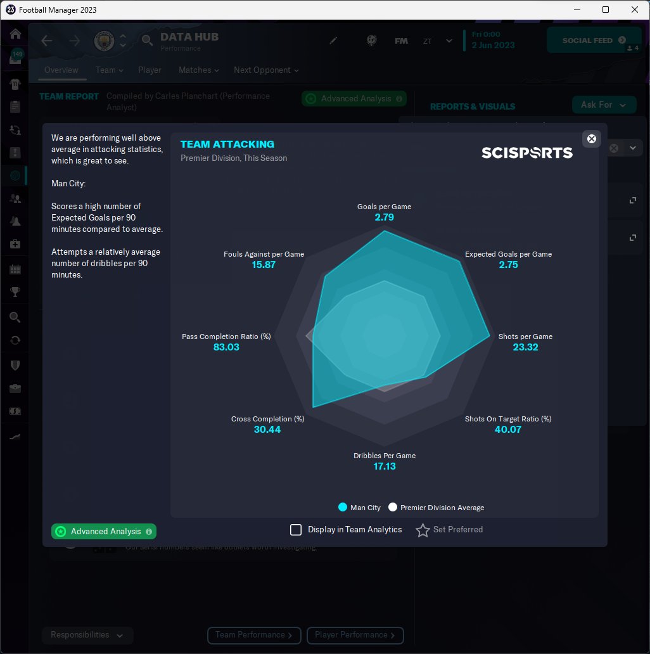This screenshot has height=654, width=650.
Task: Click the pencil edit icon in the top bar
Action: (x=333, y=41)
